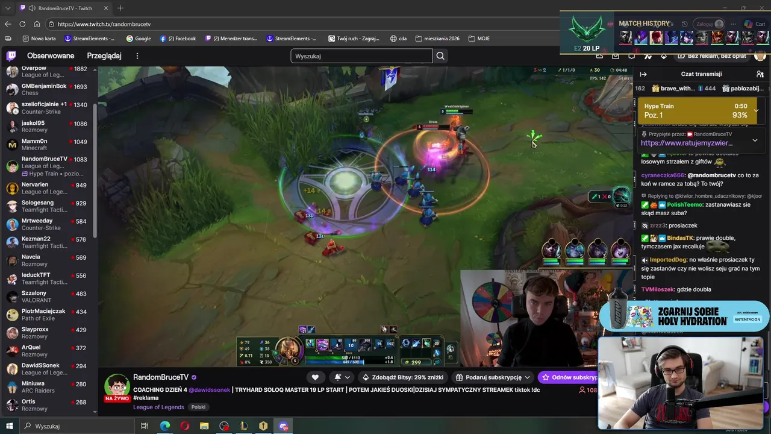771x434 pixels.
Task: Click the Zaloguj login button
Action: [709, 24]
